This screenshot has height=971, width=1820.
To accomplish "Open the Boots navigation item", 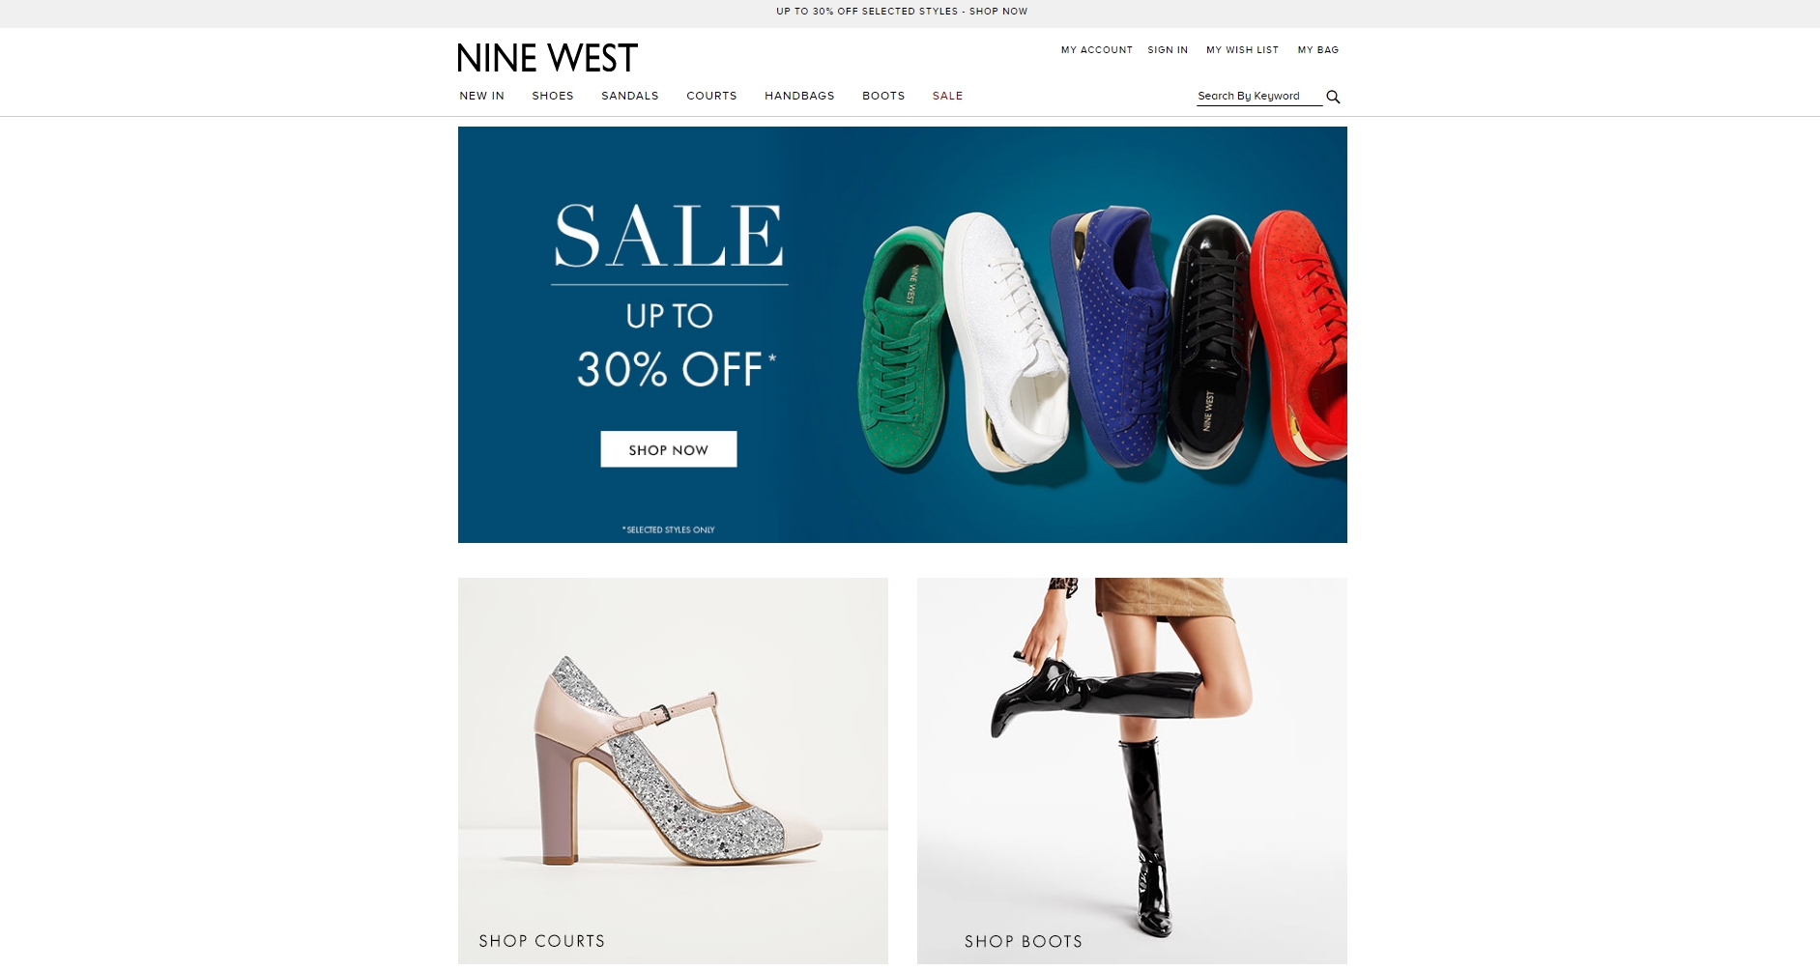I will [x=883, y=96].
